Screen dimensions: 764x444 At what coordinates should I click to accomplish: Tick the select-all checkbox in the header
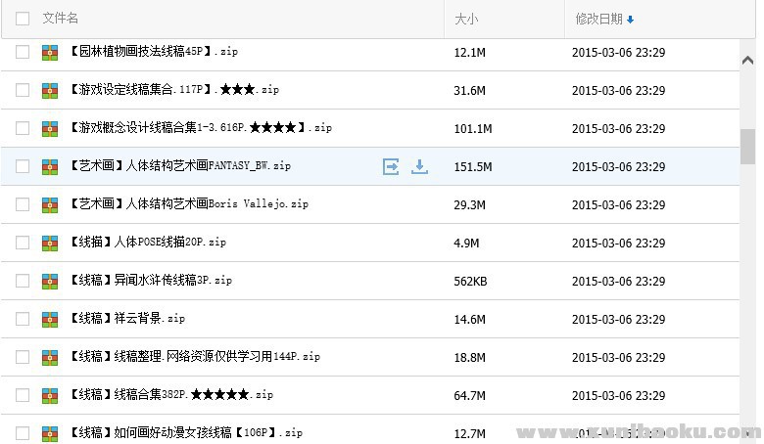click(x=23, y=19)
